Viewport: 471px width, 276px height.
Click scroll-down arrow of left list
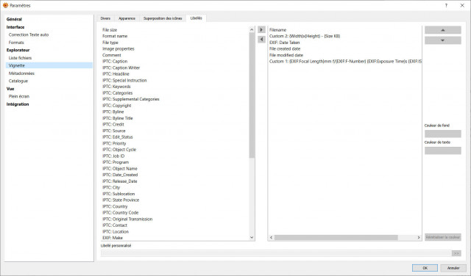252,237
